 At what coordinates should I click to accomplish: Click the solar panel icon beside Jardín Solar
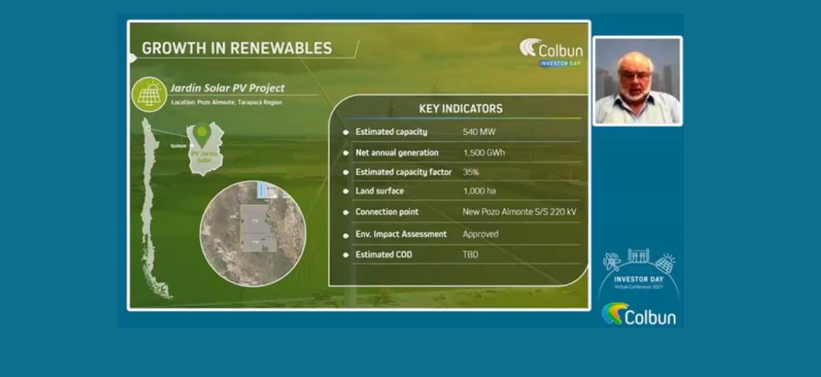tap(149, 94)
